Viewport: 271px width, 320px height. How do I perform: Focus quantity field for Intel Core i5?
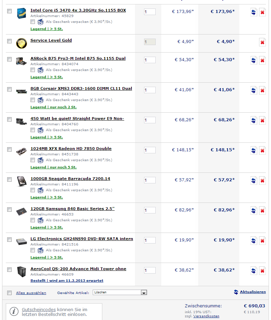(150, 12)
